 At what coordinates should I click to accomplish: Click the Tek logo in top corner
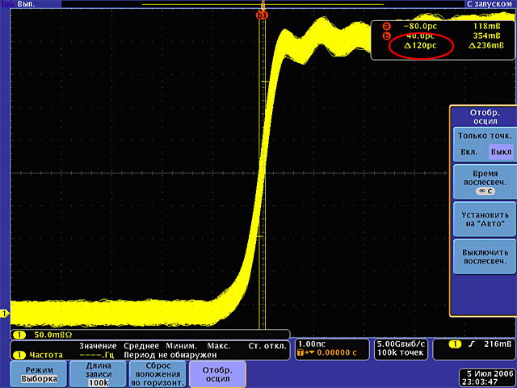pos(8,4)
